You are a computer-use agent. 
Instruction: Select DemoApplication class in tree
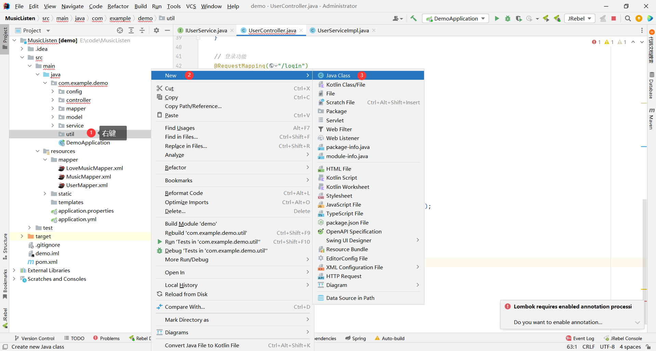point(88,142)
